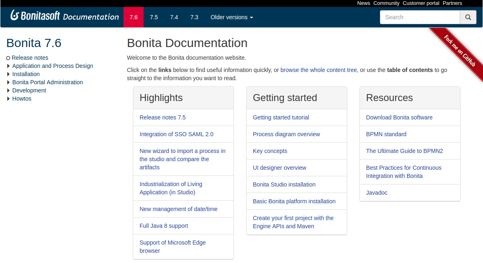Open the Community top menu link

pyautogui.click(x=386, y=3)
